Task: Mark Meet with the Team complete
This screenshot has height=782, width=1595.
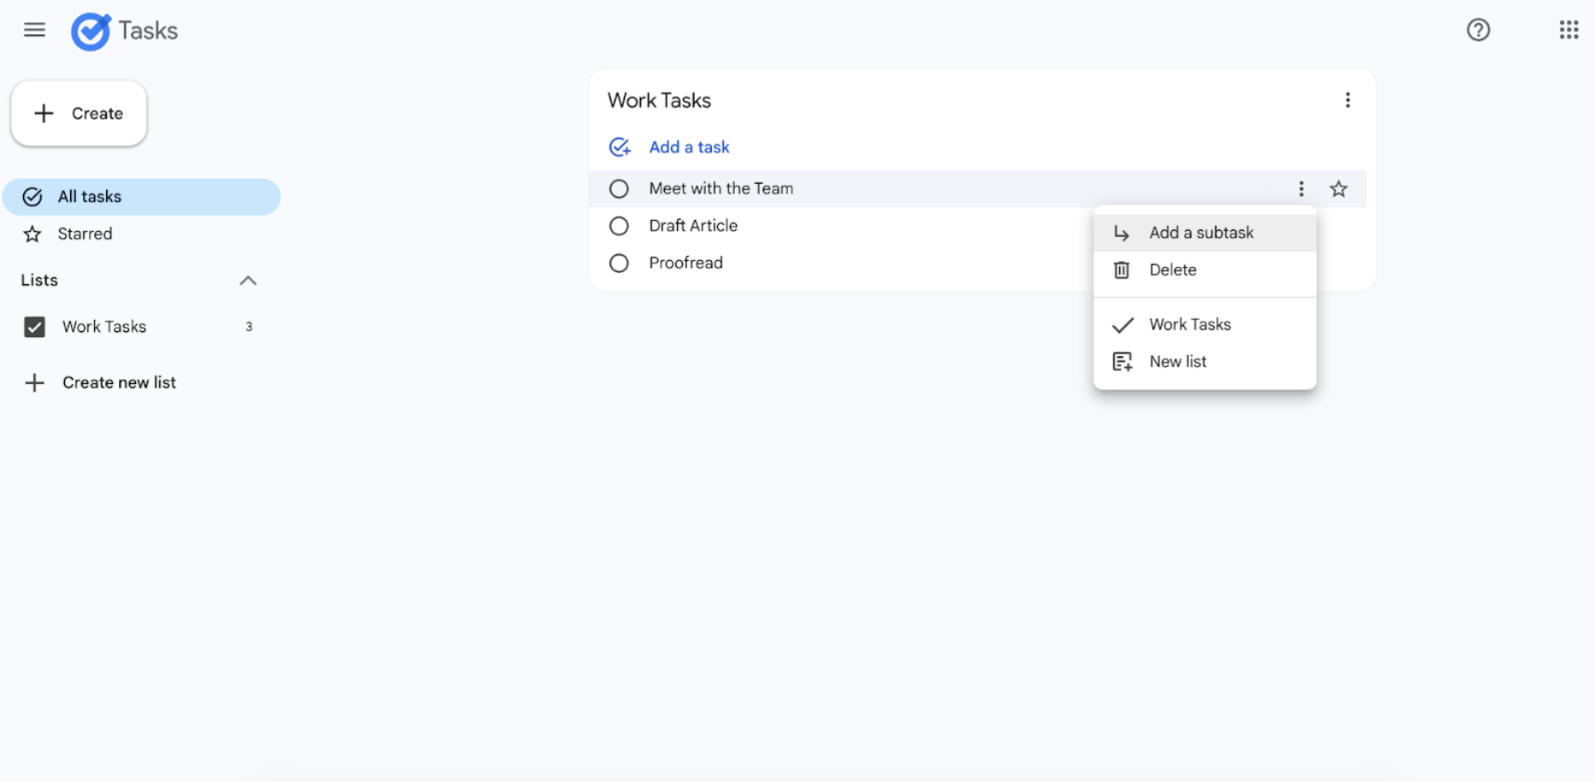Action: pos(619,189)
